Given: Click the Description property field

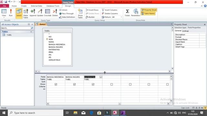Looking at the screenshot, I should (x=202, y=35).
